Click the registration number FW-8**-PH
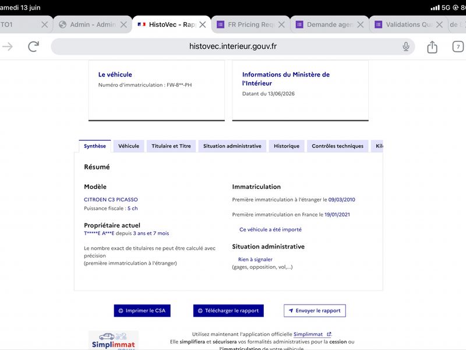466x350 pixels. (179, 85)
